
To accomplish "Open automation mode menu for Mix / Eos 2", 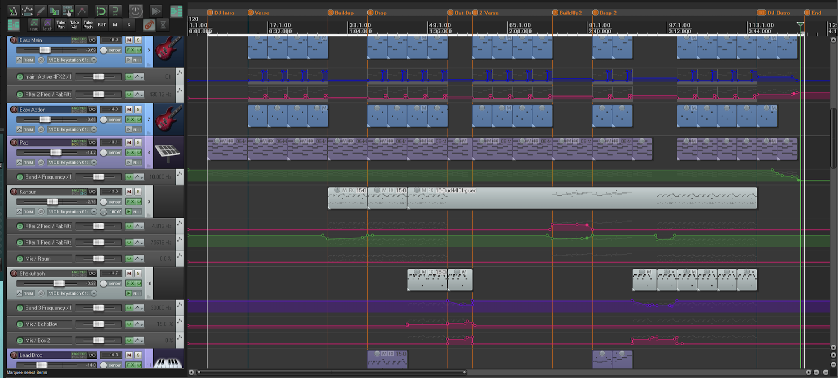I will (x=139, y=340).
